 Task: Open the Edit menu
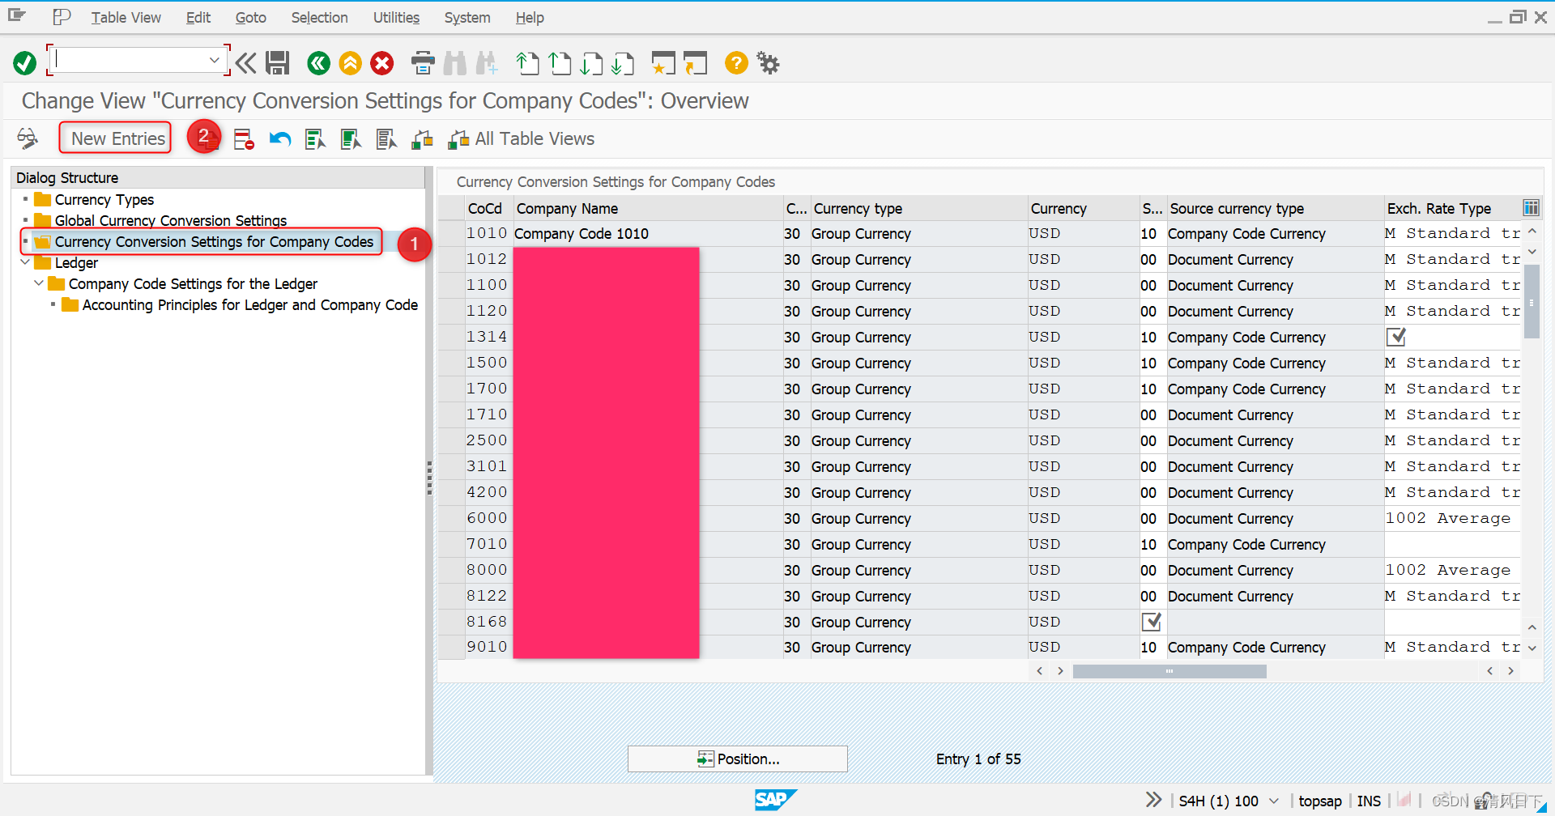click(x=198, y=17)
